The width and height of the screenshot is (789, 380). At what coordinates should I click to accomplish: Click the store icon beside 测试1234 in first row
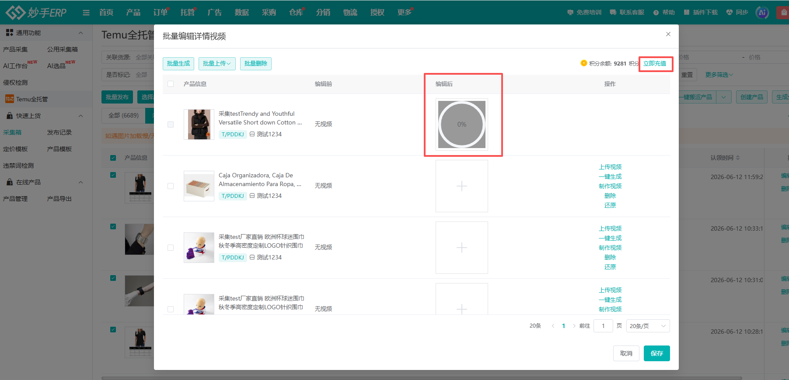[x=252, y=134]
